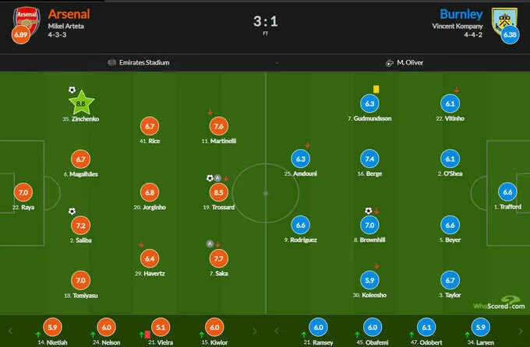Click the yellow card above Gudmundsson
The width and height of the screenshot is (530, 347).
click(x=375, y=89)
